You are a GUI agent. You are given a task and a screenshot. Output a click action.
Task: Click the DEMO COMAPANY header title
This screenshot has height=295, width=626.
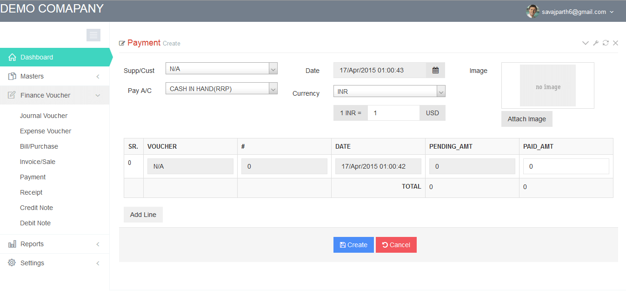click(x=52, y=8)
